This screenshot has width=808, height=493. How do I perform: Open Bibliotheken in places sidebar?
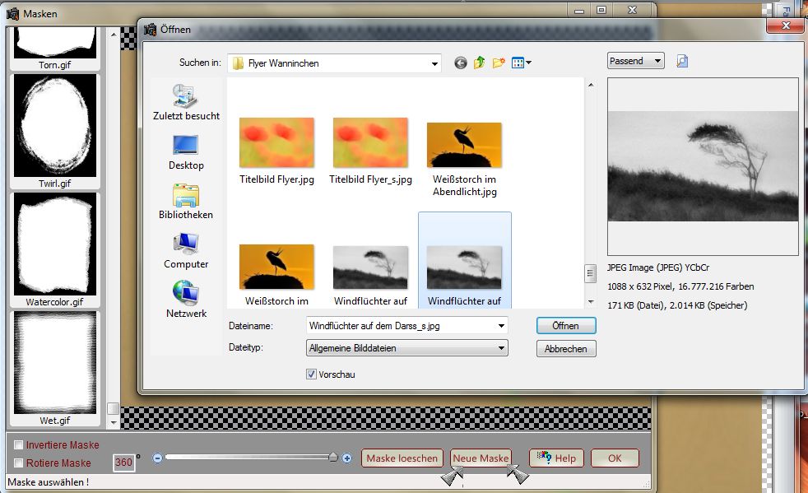click(186, 201)
